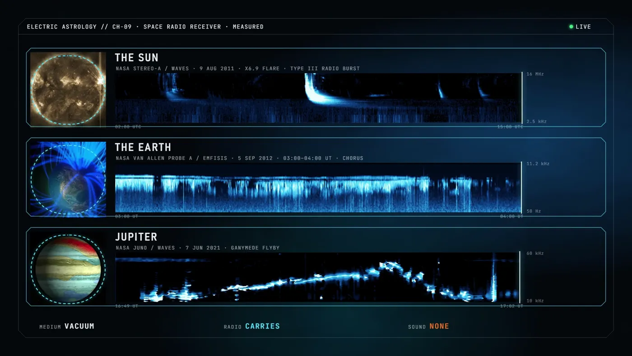Click the "50 Hz" frequency label
This screenshot has width=632, height=356.
pyautogui.click(x=534, y=211)
